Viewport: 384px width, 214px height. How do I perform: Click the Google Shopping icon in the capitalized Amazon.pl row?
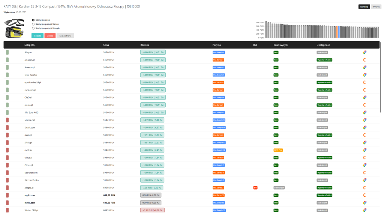pos(364,67)
